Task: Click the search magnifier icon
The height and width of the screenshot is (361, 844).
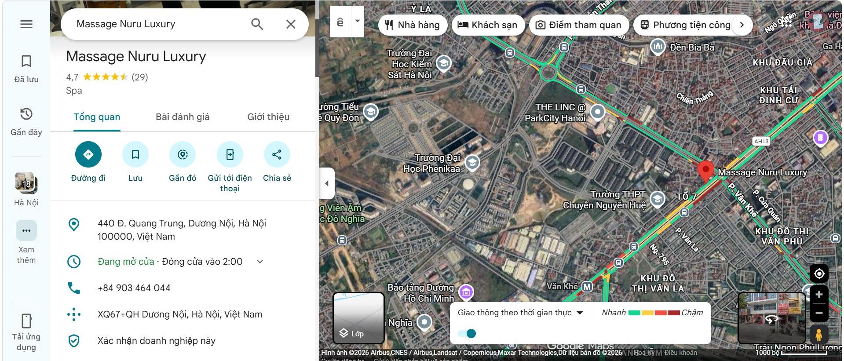Action: point(257,24)
